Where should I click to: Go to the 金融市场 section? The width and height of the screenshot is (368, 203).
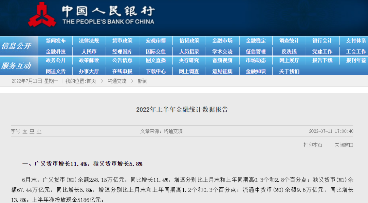tap(222, 41)
